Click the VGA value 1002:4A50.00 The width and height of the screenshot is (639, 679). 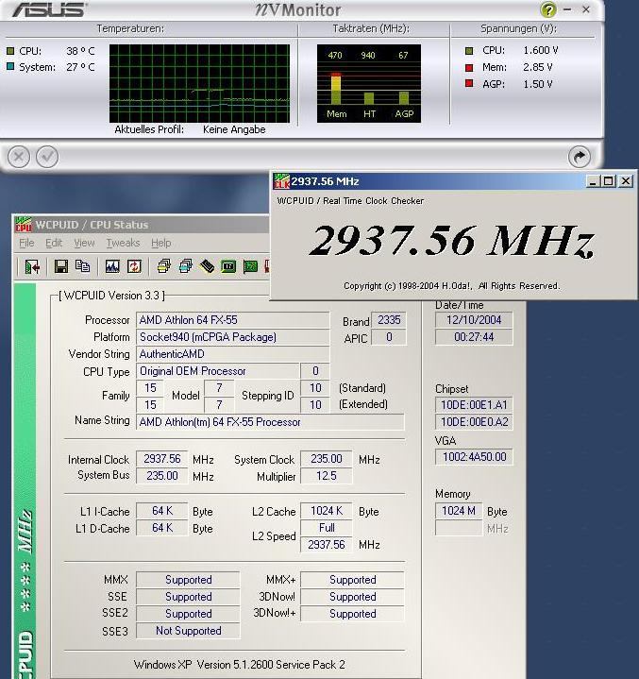(x=474, y=457)
